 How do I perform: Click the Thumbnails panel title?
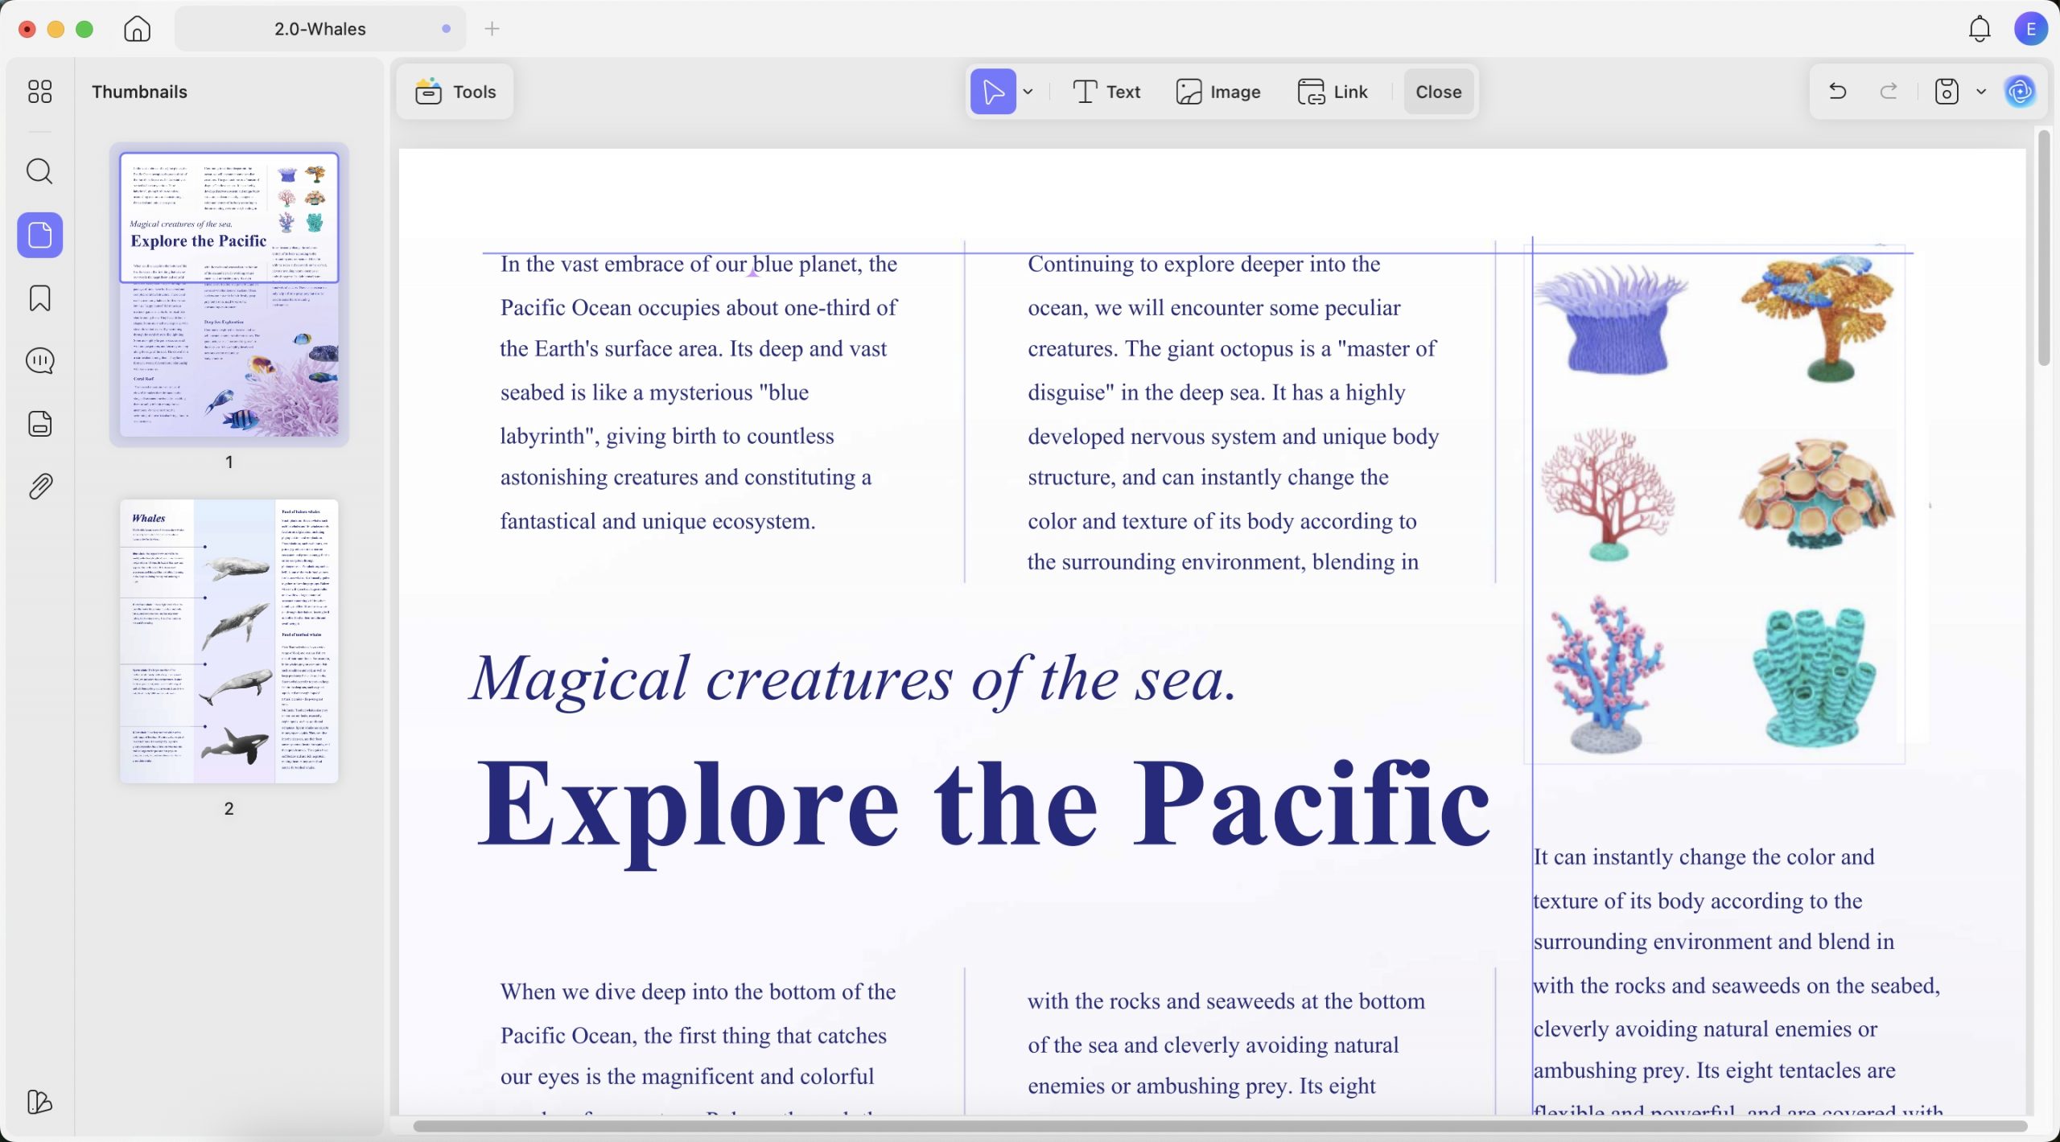click(139, 92)
